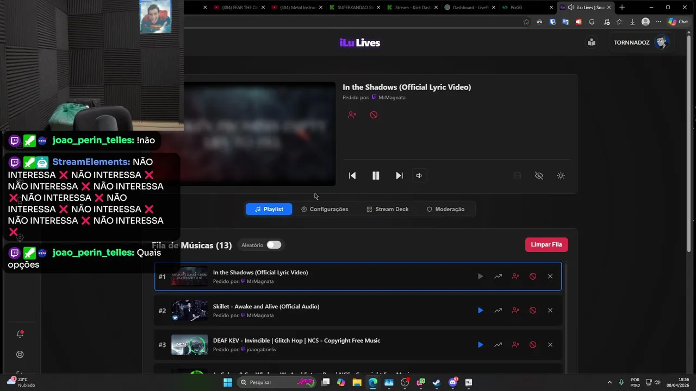Click the weather widget showing 23°C Nublado

point(21,382)
